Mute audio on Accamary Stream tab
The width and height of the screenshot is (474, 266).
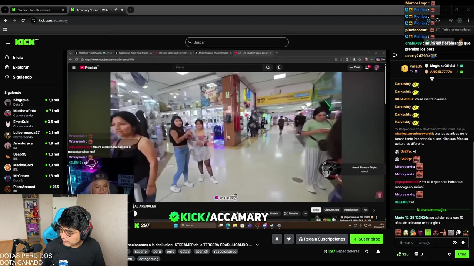pos(116,10)
